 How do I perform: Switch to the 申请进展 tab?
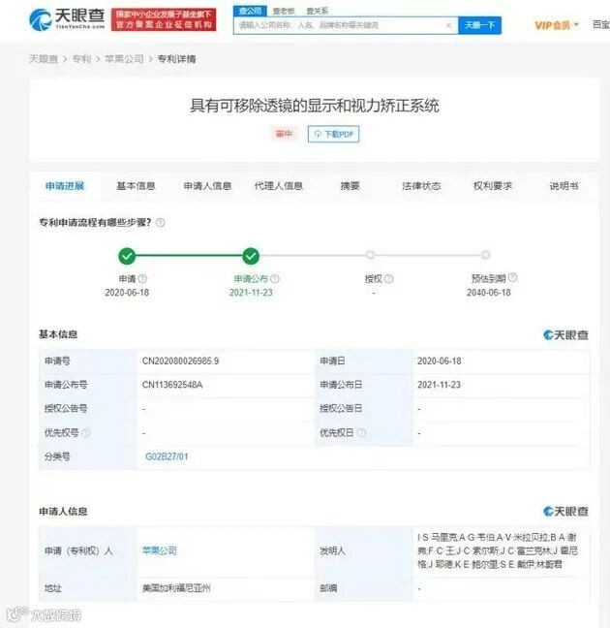pyautogui.click(x=65, y=186)
